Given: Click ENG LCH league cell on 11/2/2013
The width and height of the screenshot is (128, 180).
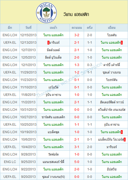Looking at the screenshot, I should 10,102.
